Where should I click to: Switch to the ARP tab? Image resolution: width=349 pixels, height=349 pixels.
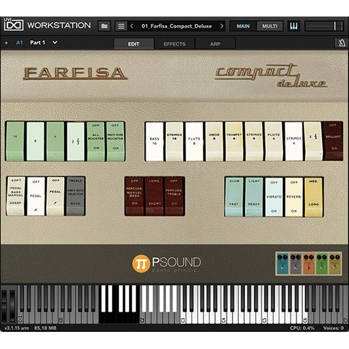click(x=216, y=43)
